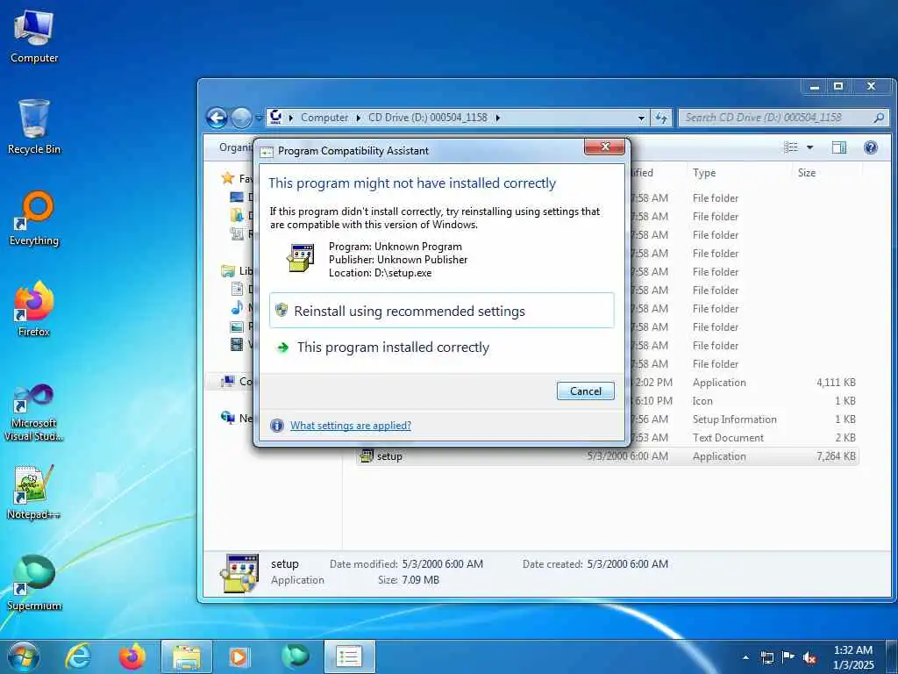The width and height of the screenshot is (898, 674).
Task: Select This program installed correctly option
Action: click(442, 348)
